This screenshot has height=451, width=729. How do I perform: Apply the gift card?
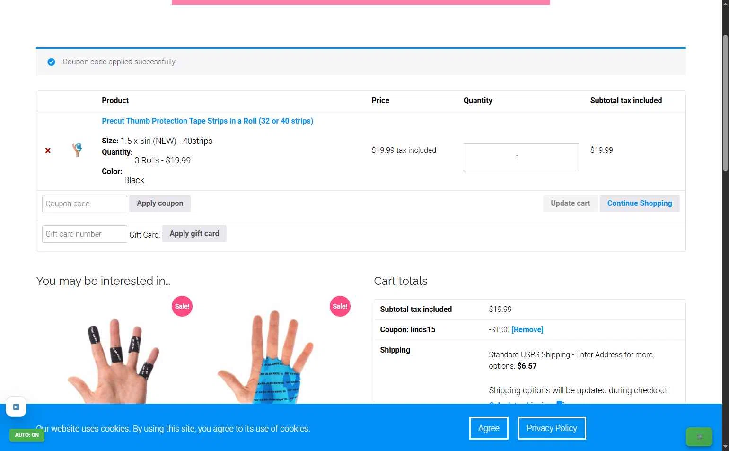(194, 234)
